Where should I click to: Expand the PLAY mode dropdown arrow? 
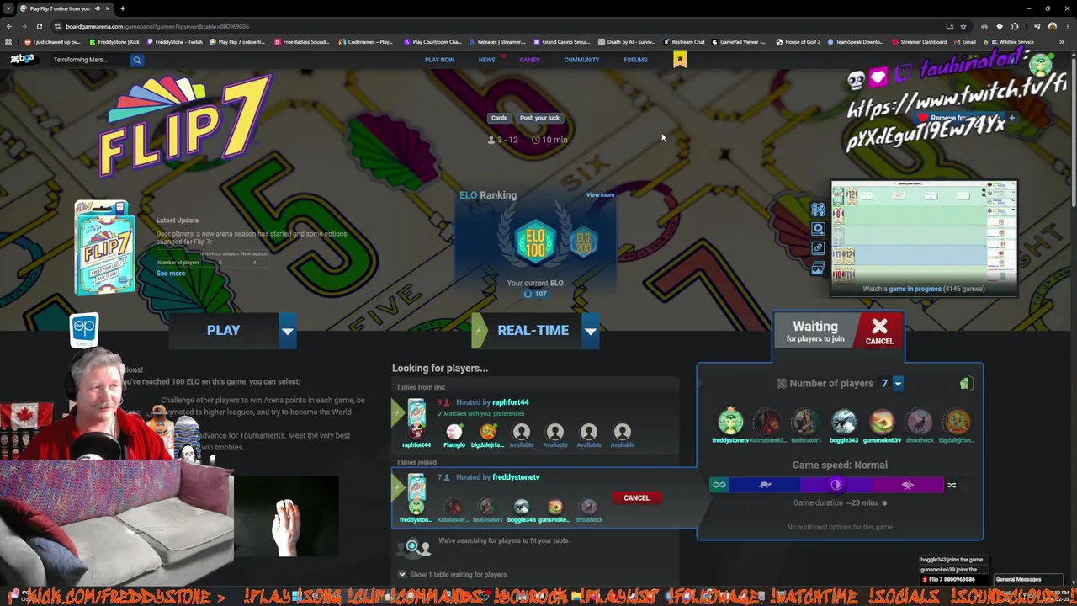pos(287,331)
